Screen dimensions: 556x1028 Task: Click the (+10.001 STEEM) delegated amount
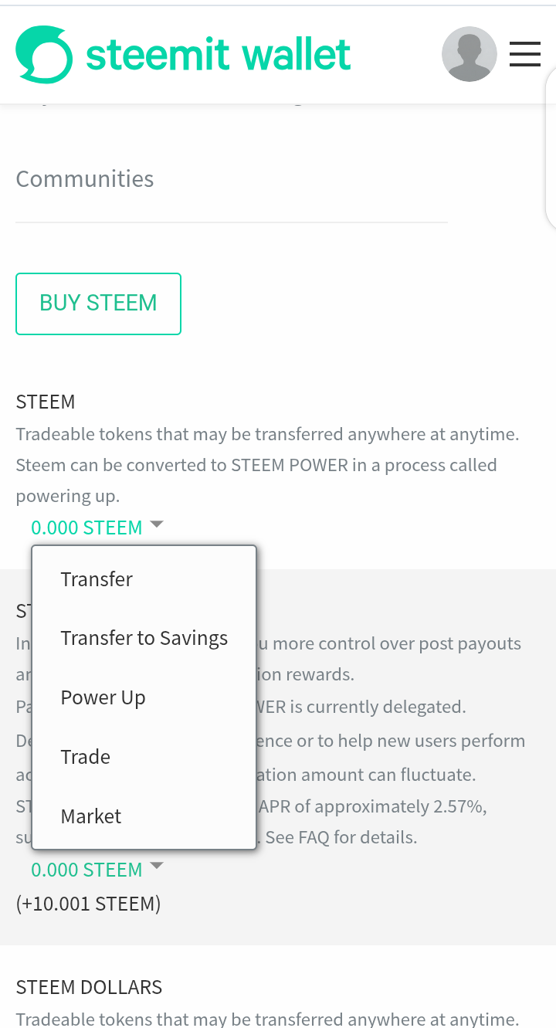pos(88,903)
